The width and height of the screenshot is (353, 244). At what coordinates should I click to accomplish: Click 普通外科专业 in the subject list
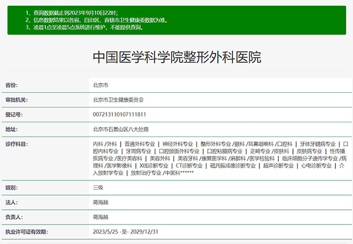pyautogui.click(x=139, y=144)
